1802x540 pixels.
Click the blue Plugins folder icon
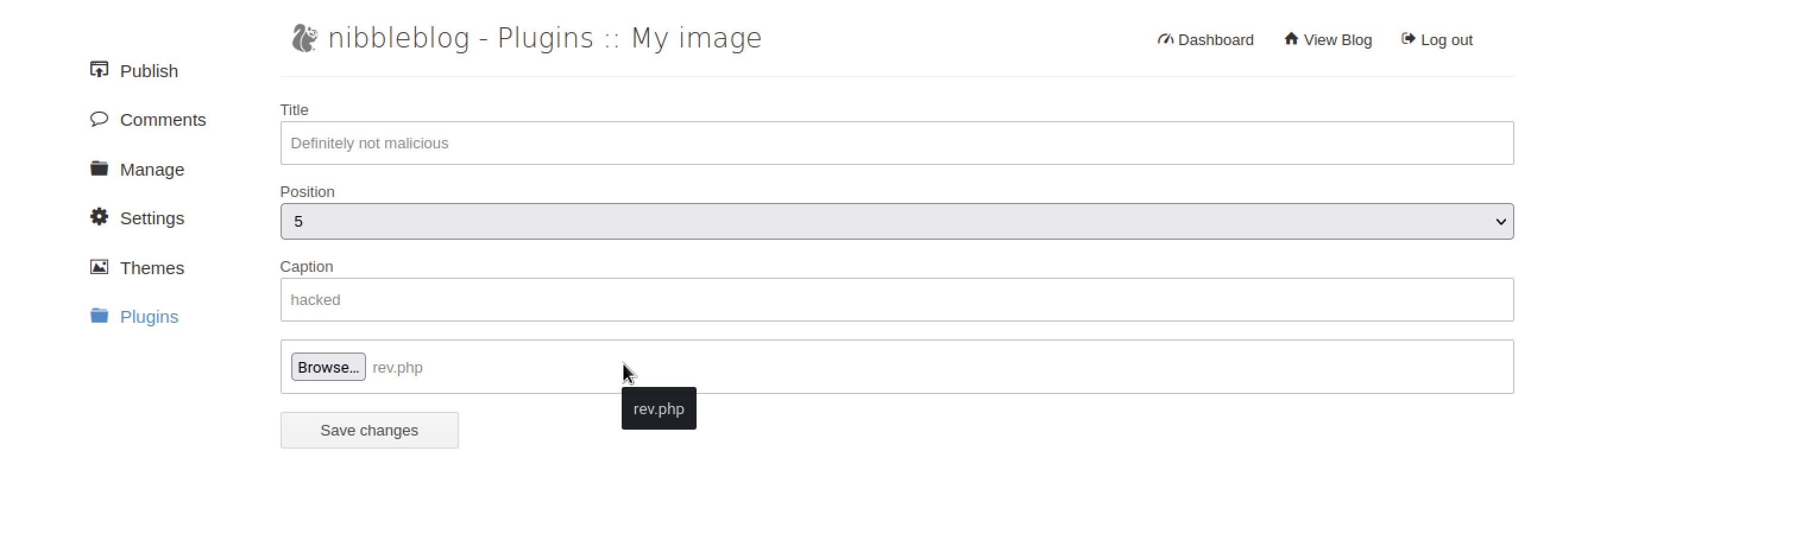tap(99, 316)
